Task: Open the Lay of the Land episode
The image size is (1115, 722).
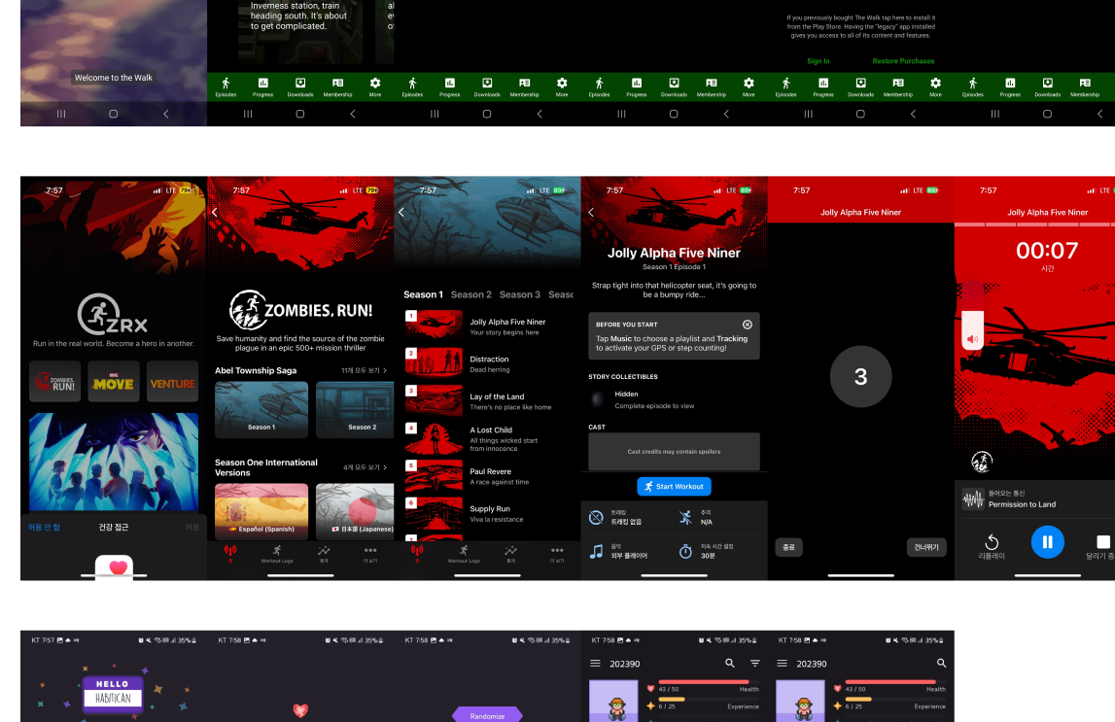Action: [x=488, y=401]
